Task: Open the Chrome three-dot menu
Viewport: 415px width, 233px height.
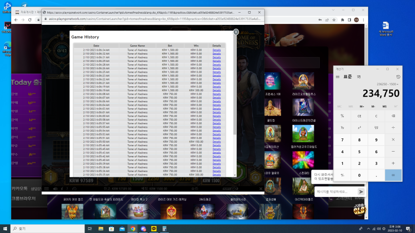Action: coord(363,20)
